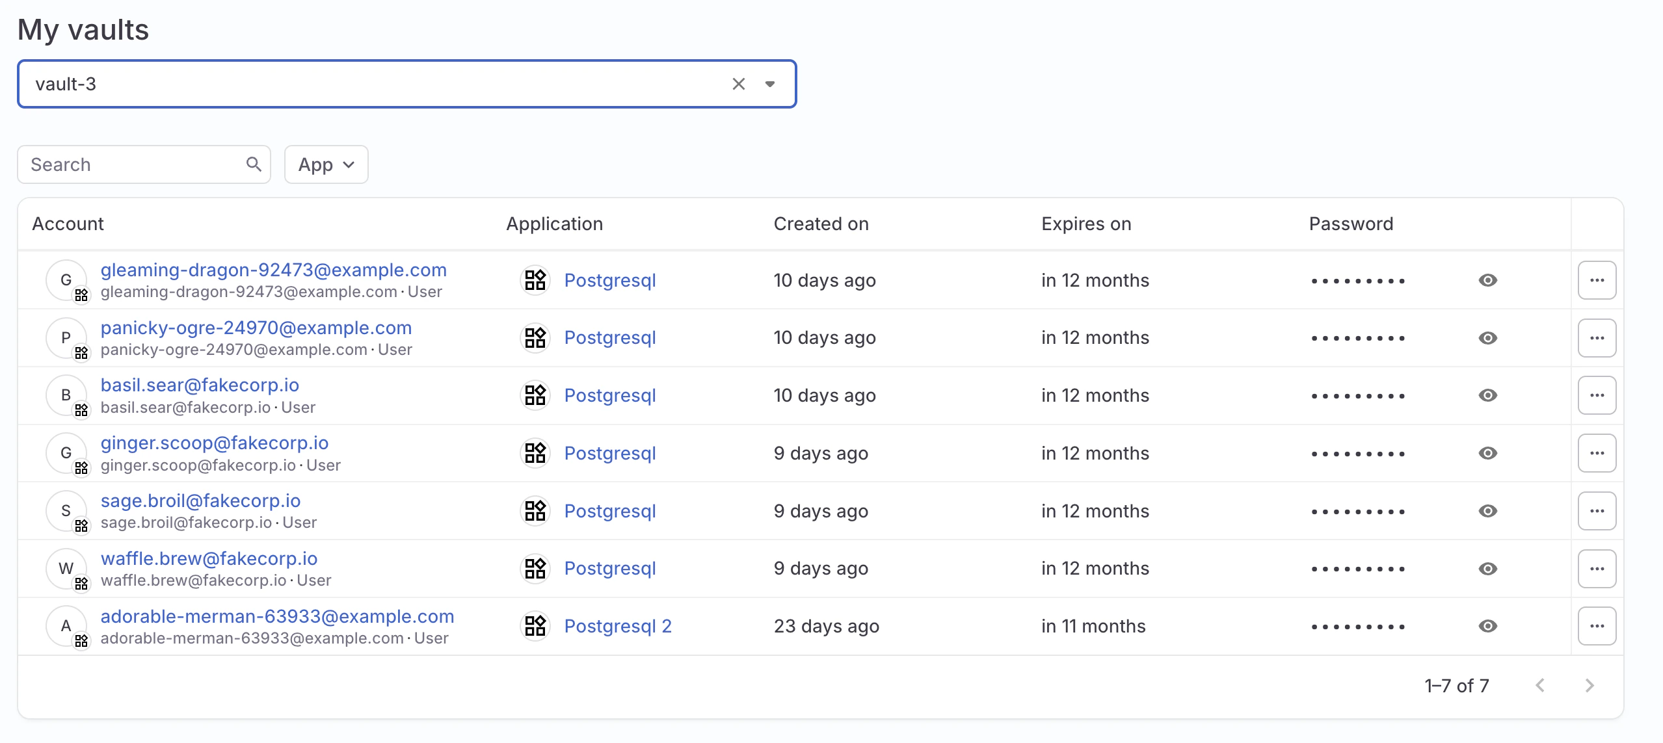Click the Postgresql 2 app icon
This screenshot has height=743, width=1663.
click(535, 626)
